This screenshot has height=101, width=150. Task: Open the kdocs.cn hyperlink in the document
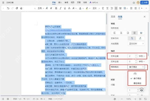(x=58, y=30)
